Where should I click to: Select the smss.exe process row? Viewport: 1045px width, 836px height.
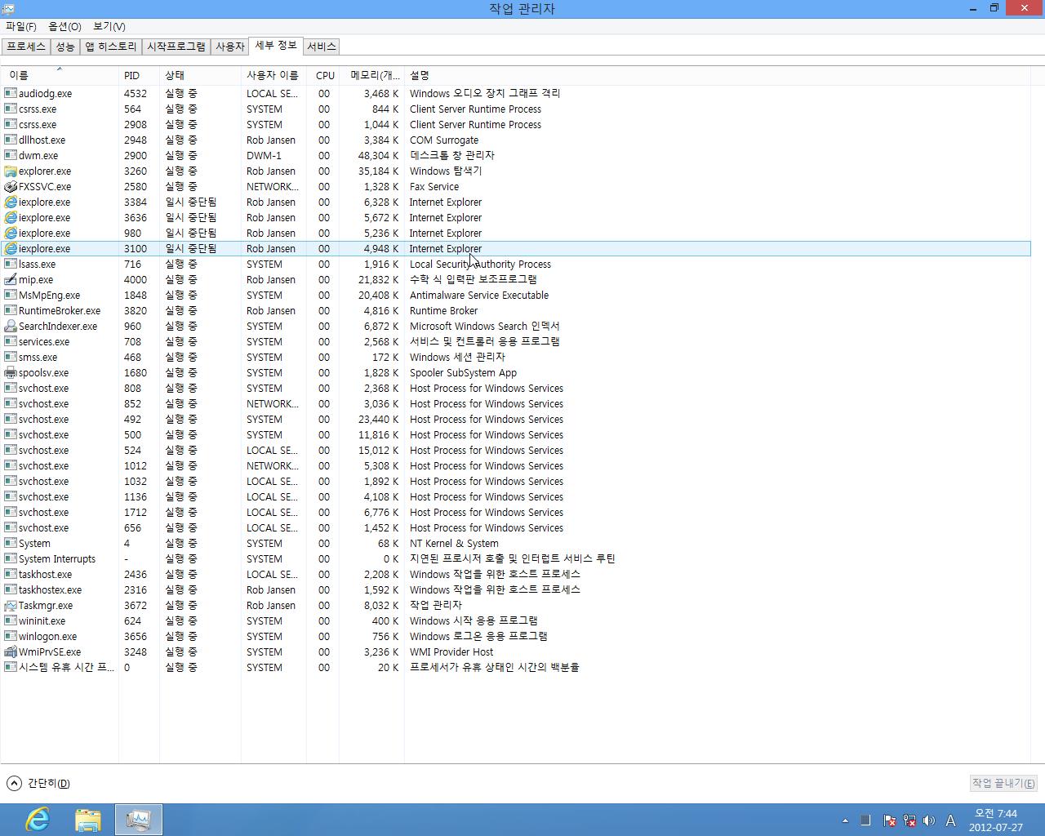click(516, 357)
